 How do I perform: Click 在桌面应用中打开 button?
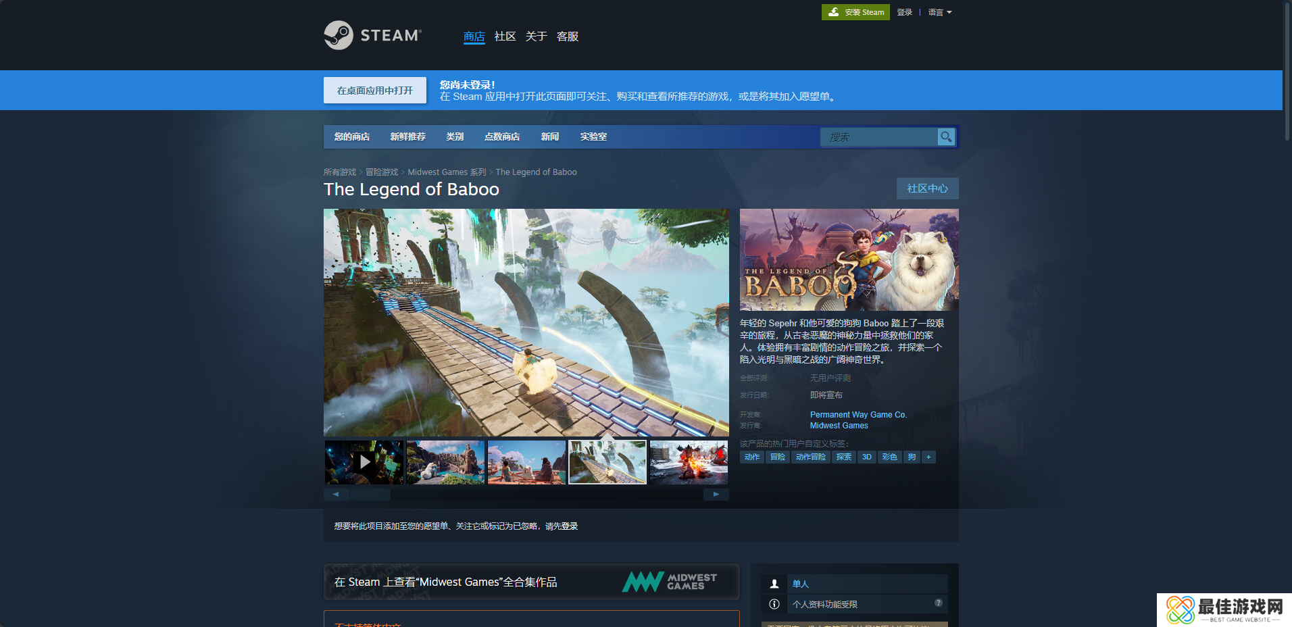375,91
